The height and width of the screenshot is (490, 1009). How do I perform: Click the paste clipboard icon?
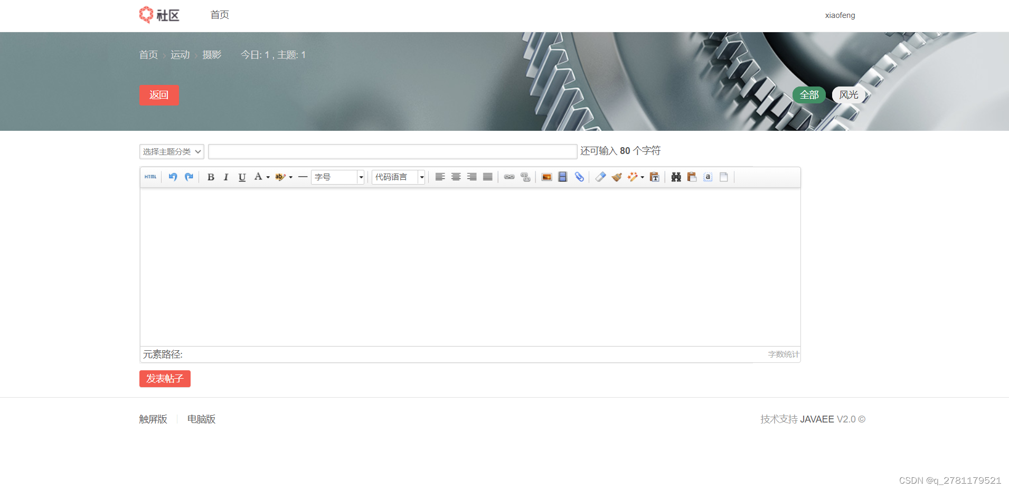[692, 177]
